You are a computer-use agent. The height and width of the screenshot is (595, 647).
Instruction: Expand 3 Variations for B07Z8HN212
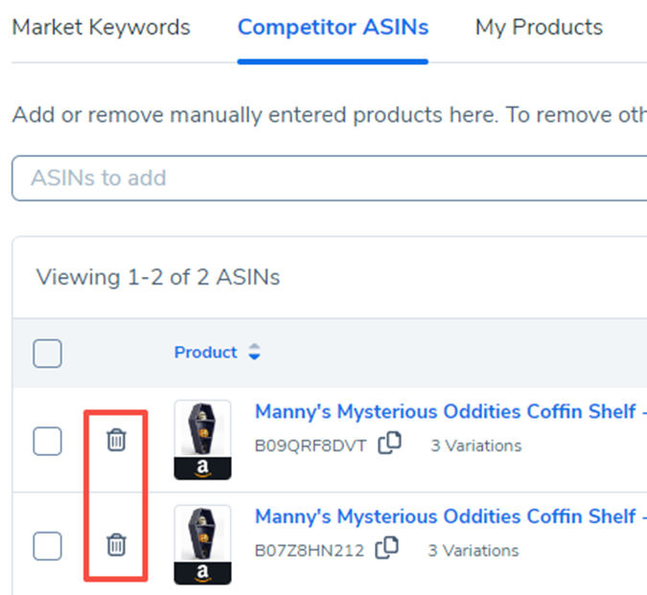(x=473, y=550)
